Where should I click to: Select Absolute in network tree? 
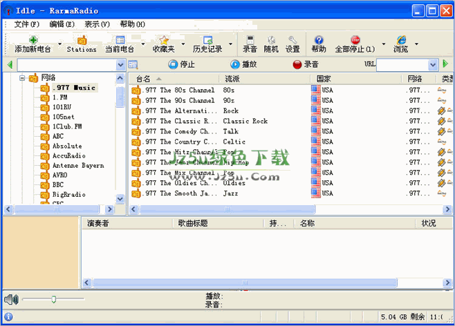[x=67, y=146]
